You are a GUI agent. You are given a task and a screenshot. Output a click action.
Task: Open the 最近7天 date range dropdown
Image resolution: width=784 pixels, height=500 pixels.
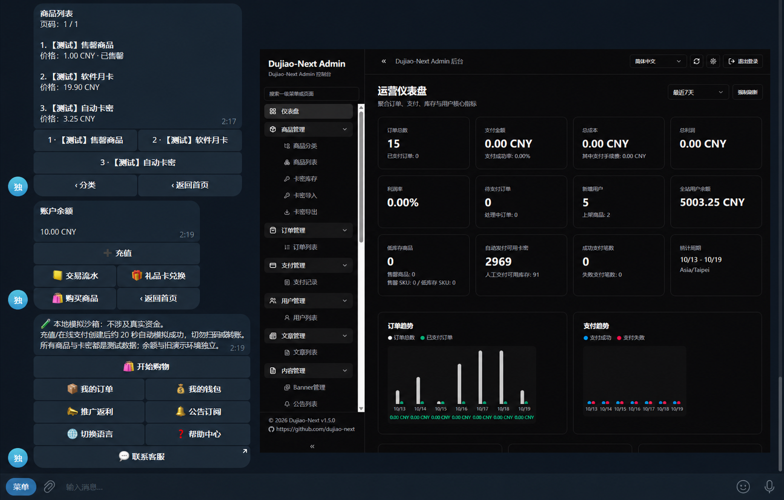coord(698,92)
